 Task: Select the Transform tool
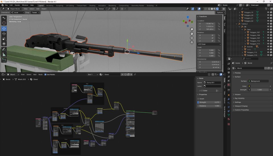click(4, 44)
